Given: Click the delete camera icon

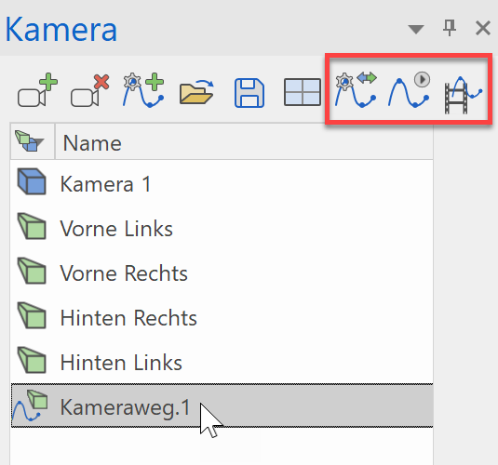Looking at the screenshot, I should click(90, 91).
